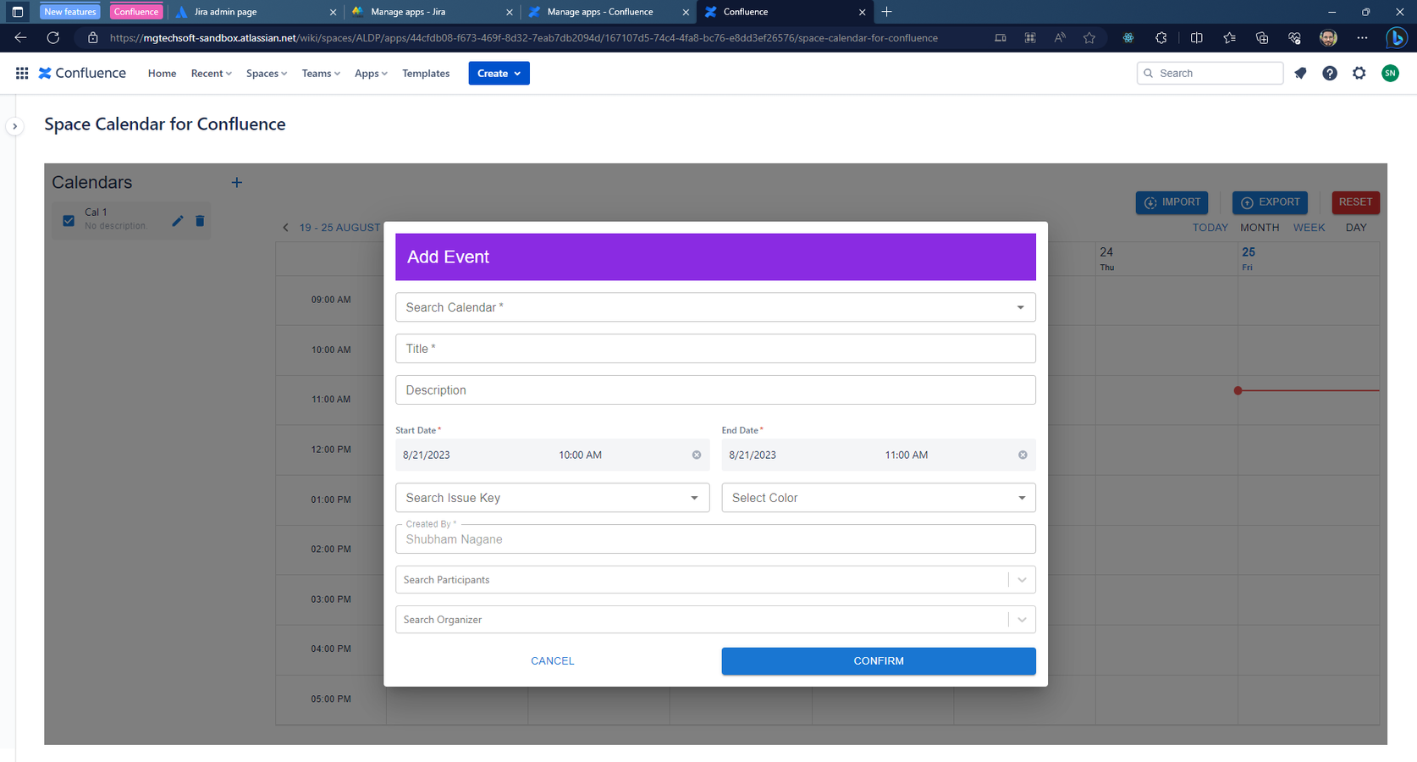Image resolution: width=1417 pixels, height=762 pixels.
Task: Click the EXPORT button
Action: pos(1270,202)
